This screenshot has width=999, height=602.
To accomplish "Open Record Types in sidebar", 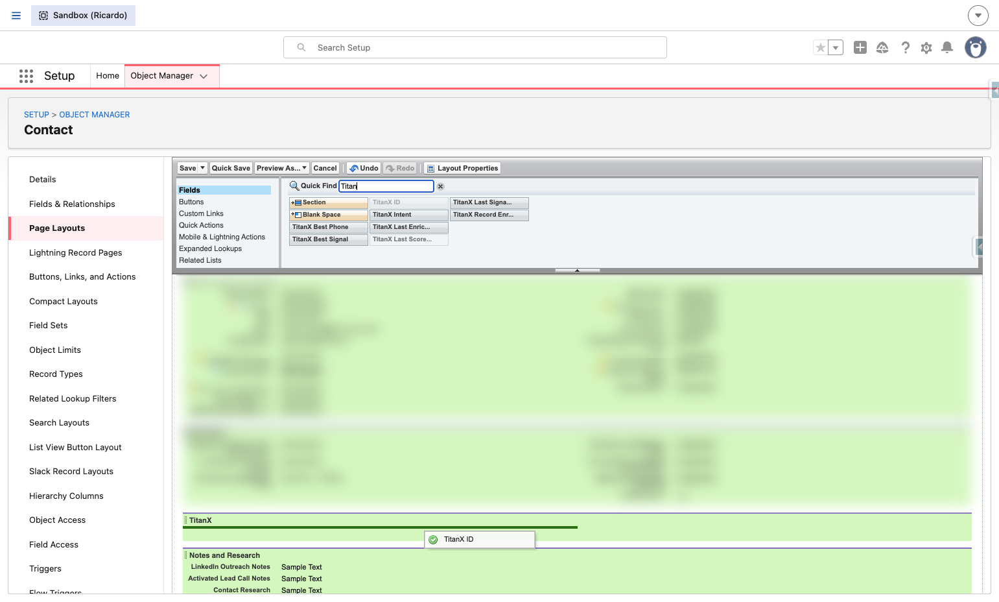I will (56, 374).
